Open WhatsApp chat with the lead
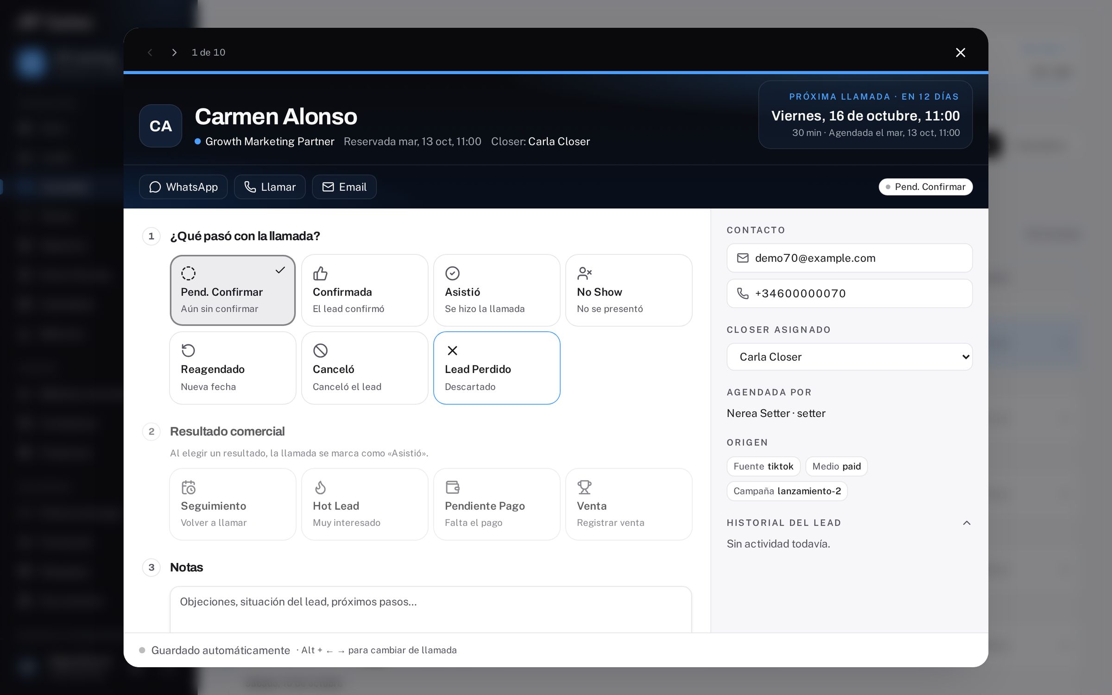Viewport: 1112px width, 695px height. (183, 187)
